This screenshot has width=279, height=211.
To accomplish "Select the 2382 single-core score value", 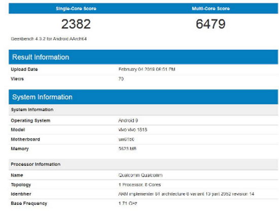I will coord(76,24).
